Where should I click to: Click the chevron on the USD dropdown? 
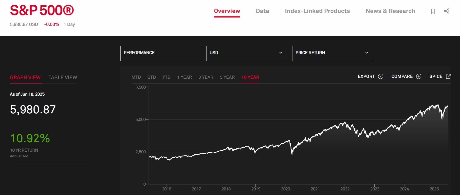click(x=281, y=53)
